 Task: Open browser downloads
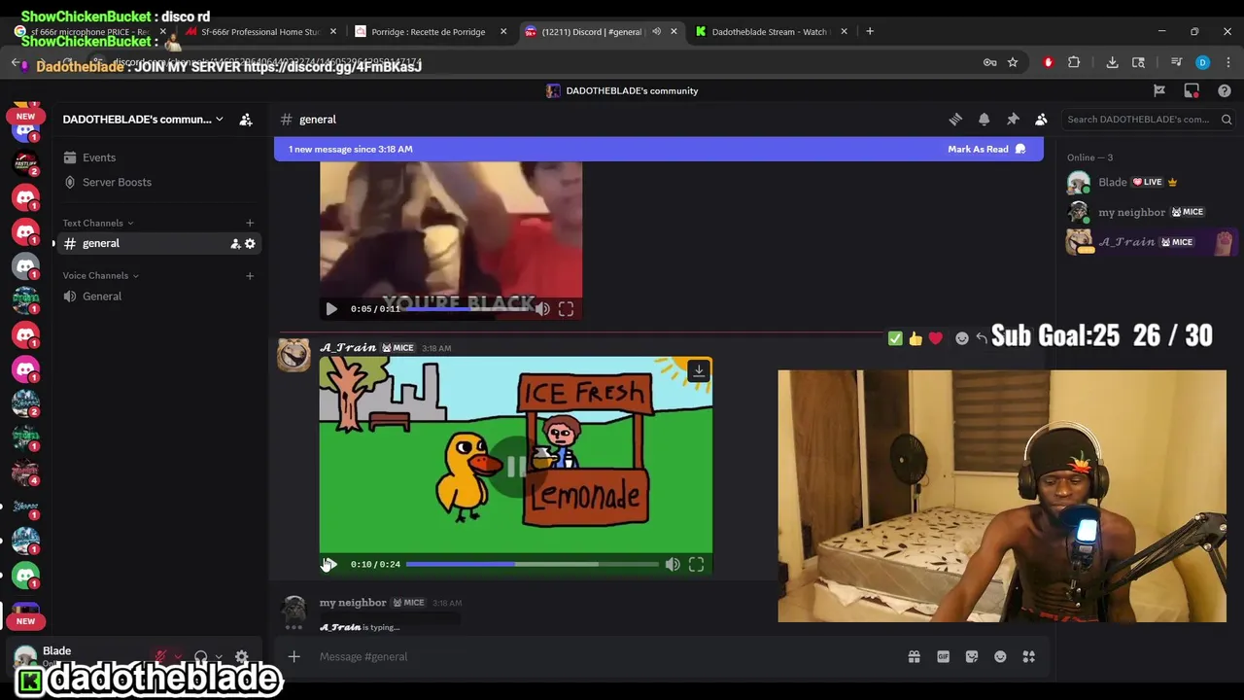[x=1112, y=62]
